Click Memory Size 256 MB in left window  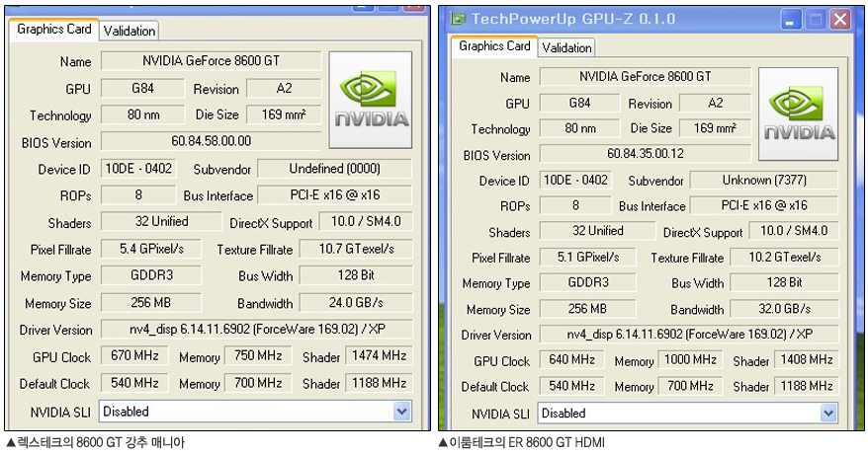click(151, 303)
